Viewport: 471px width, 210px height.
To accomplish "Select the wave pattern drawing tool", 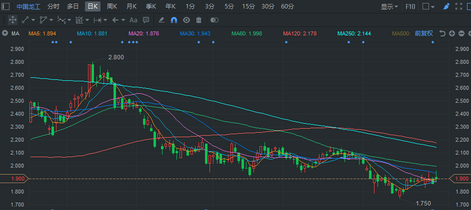I will coord(61,20).
